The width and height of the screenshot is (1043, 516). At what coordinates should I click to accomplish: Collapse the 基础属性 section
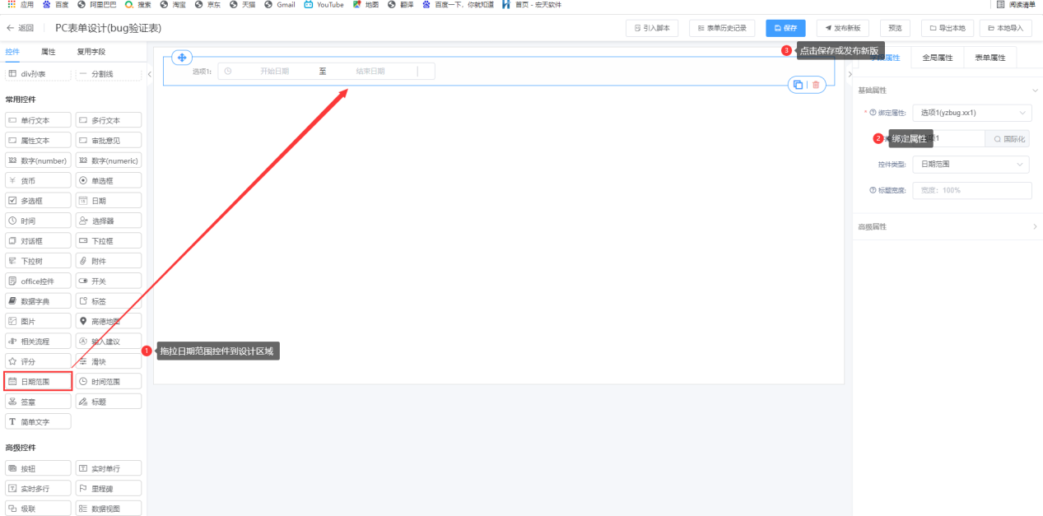(1035, 91)
